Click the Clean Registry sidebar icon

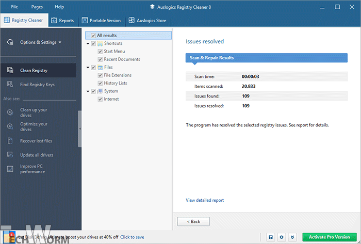10,70
